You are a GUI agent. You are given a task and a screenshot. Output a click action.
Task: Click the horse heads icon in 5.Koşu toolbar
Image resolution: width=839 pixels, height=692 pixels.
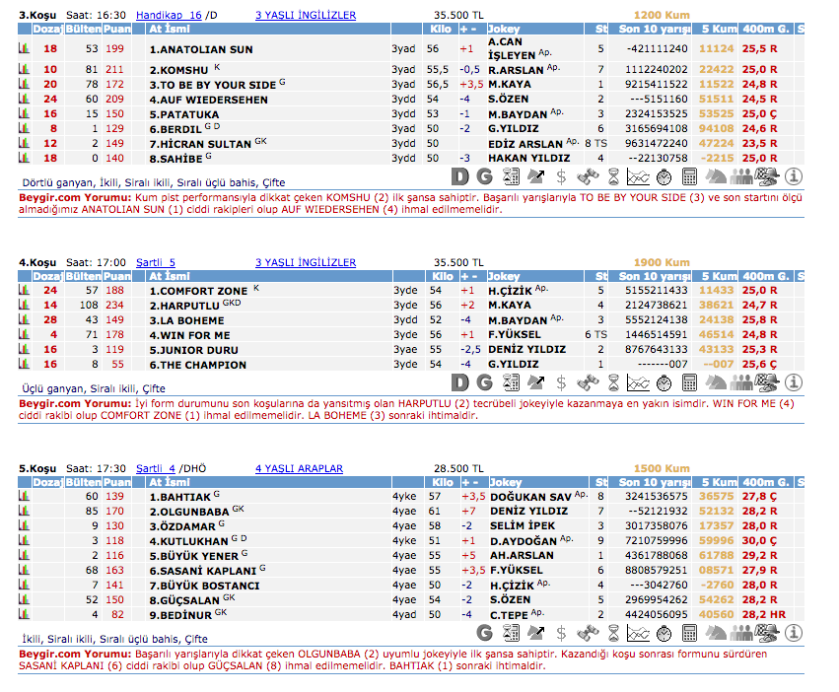pyautogui.click(x=716, y=633)
